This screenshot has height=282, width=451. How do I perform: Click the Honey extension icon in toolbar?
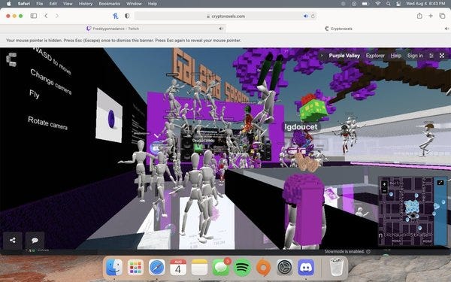115,16
